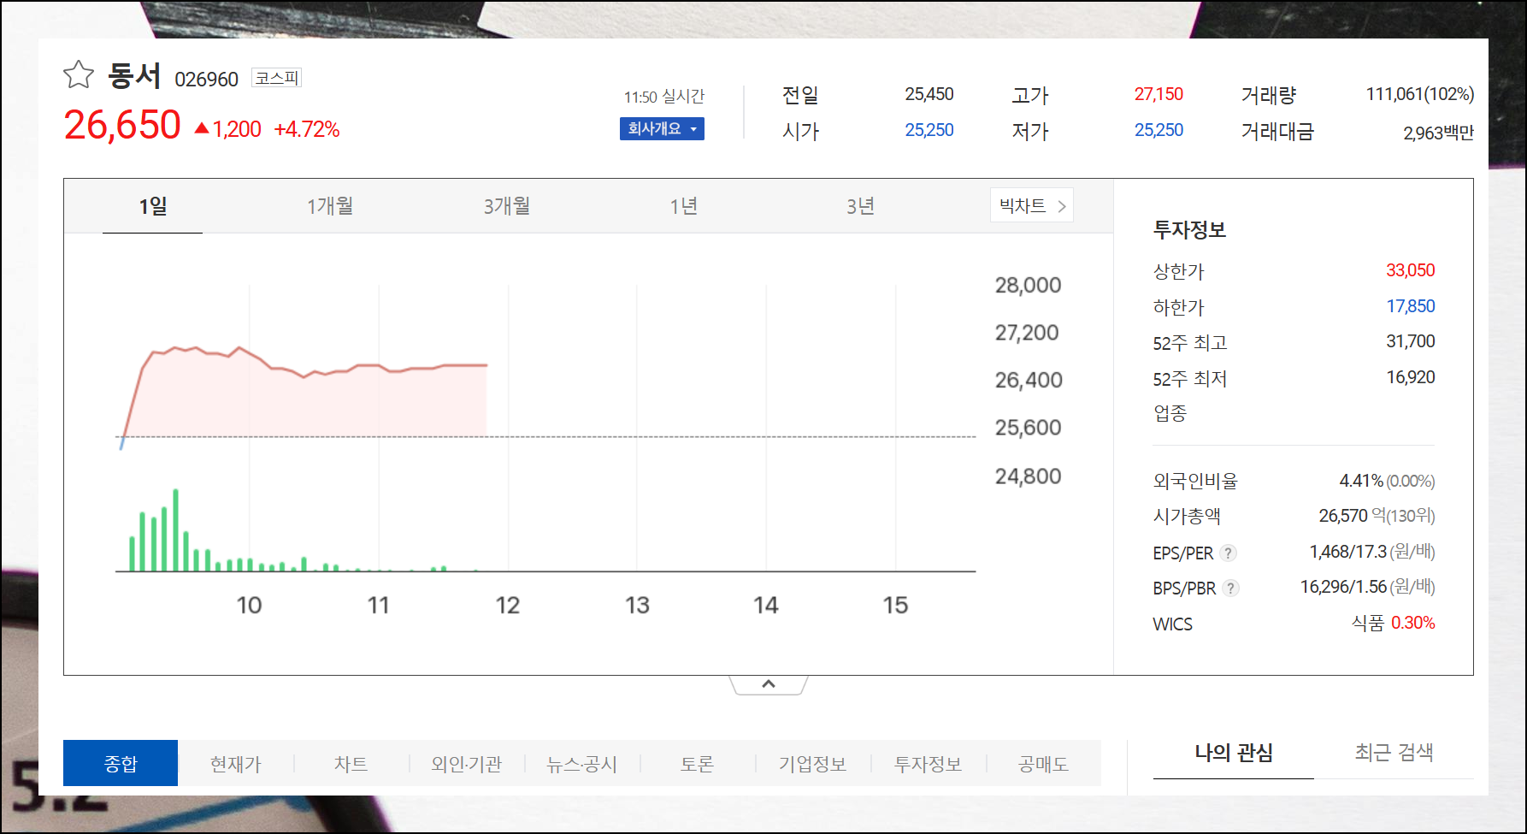Click the BPS/PBR help question icon

1230,588
